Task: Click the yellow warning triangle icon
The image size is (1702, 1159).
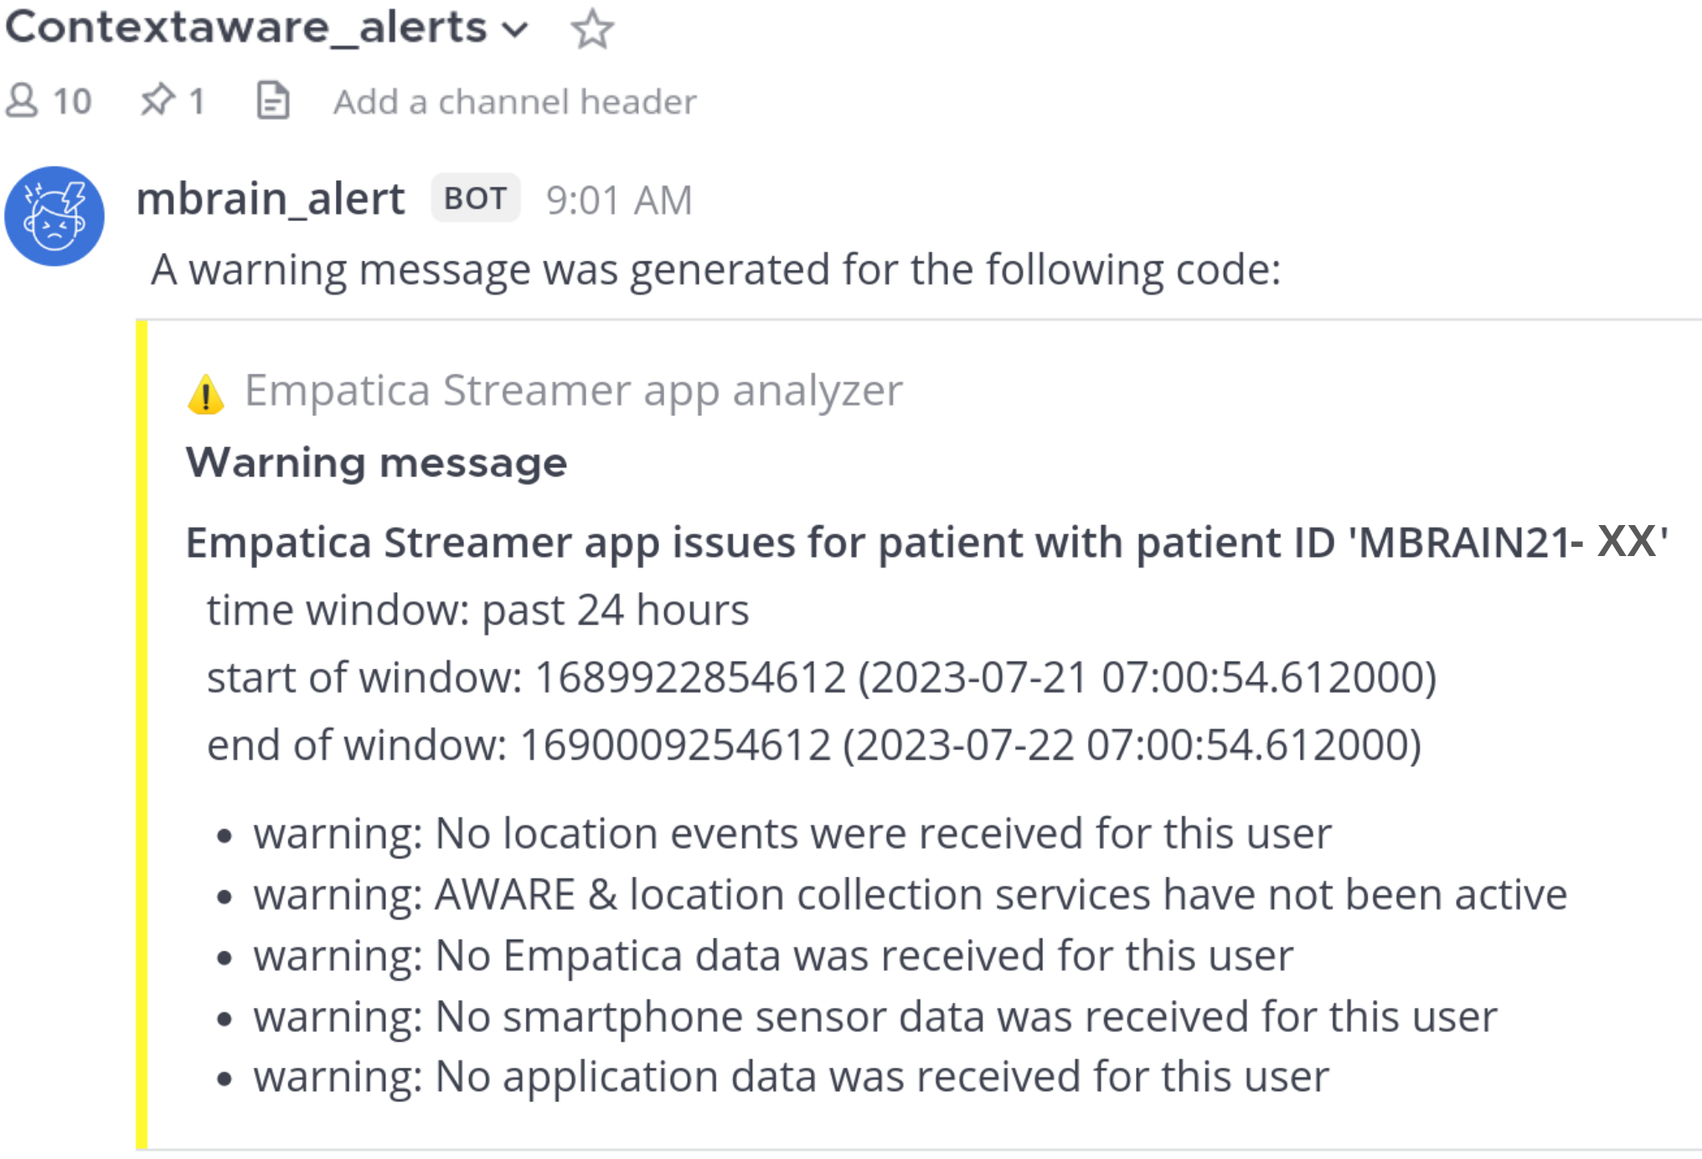Action: [206, 394]
